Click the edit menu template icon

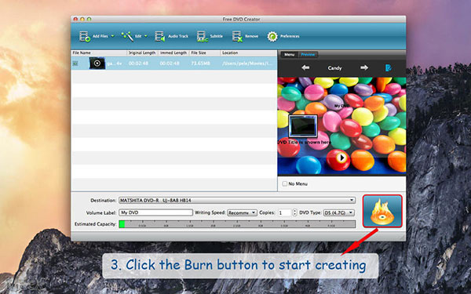click(388, 68)
